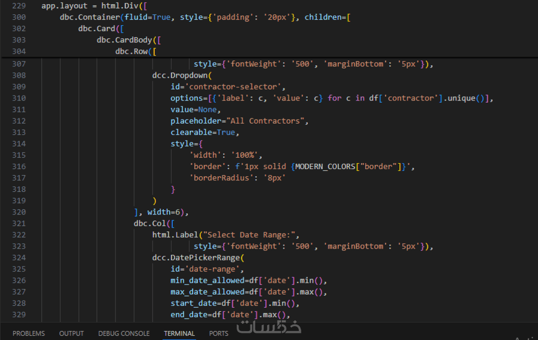The width and height of the screenshot is (538, 340).
Task: Click style= on line 323
Action: 207,246
